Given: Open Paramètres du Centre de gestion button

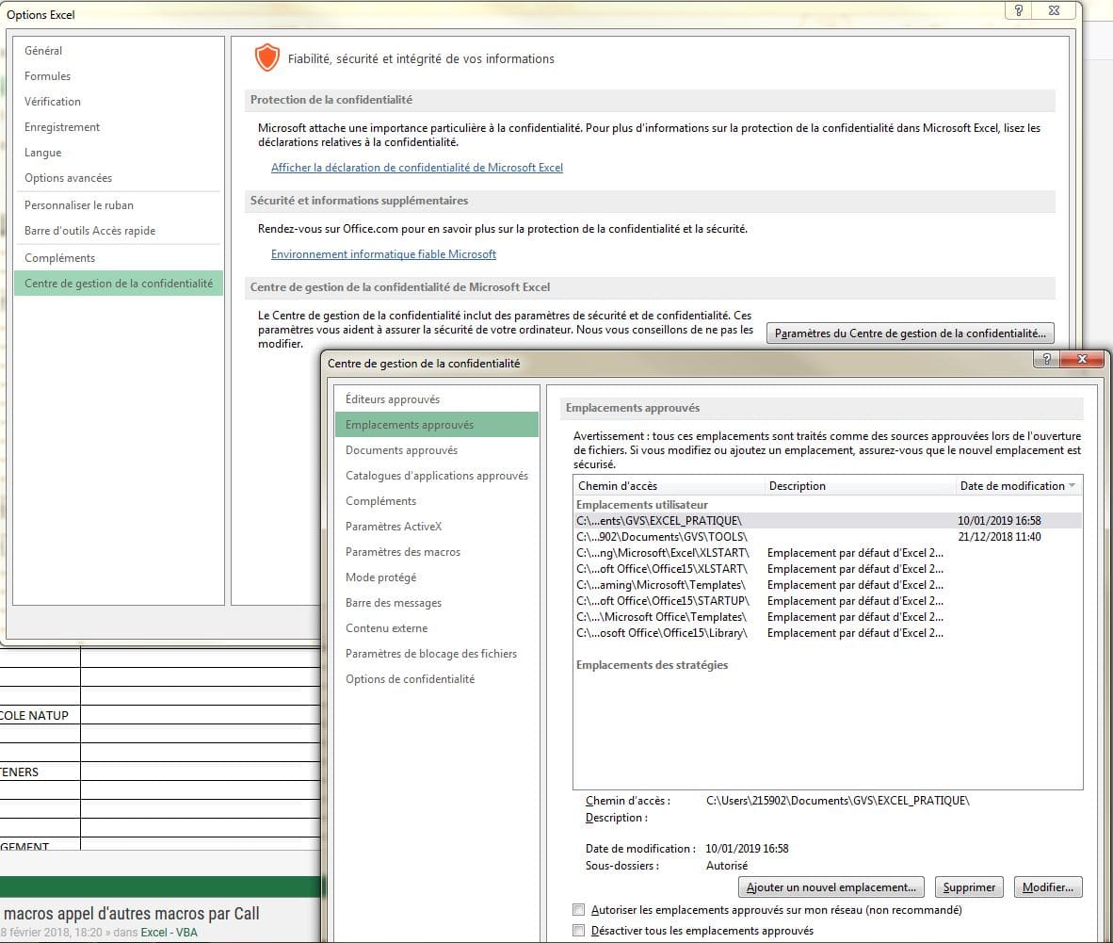Looking at the screenshot, I should pyautogui.click(x=910, y=333).
